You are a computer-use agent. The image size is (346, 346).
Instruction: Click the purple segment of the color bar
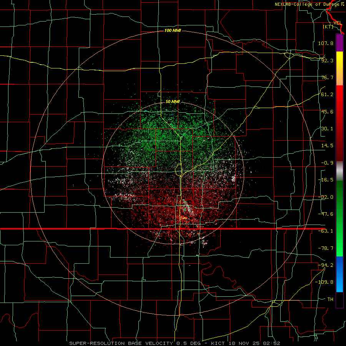pos(339,43)
